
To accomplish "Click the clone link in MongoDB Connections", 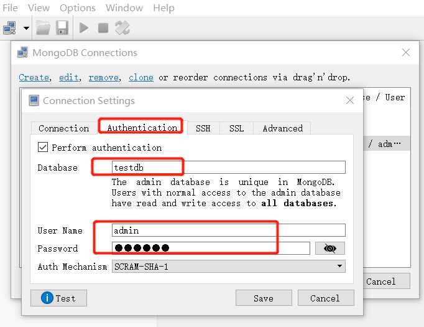I will click(141, 77).
